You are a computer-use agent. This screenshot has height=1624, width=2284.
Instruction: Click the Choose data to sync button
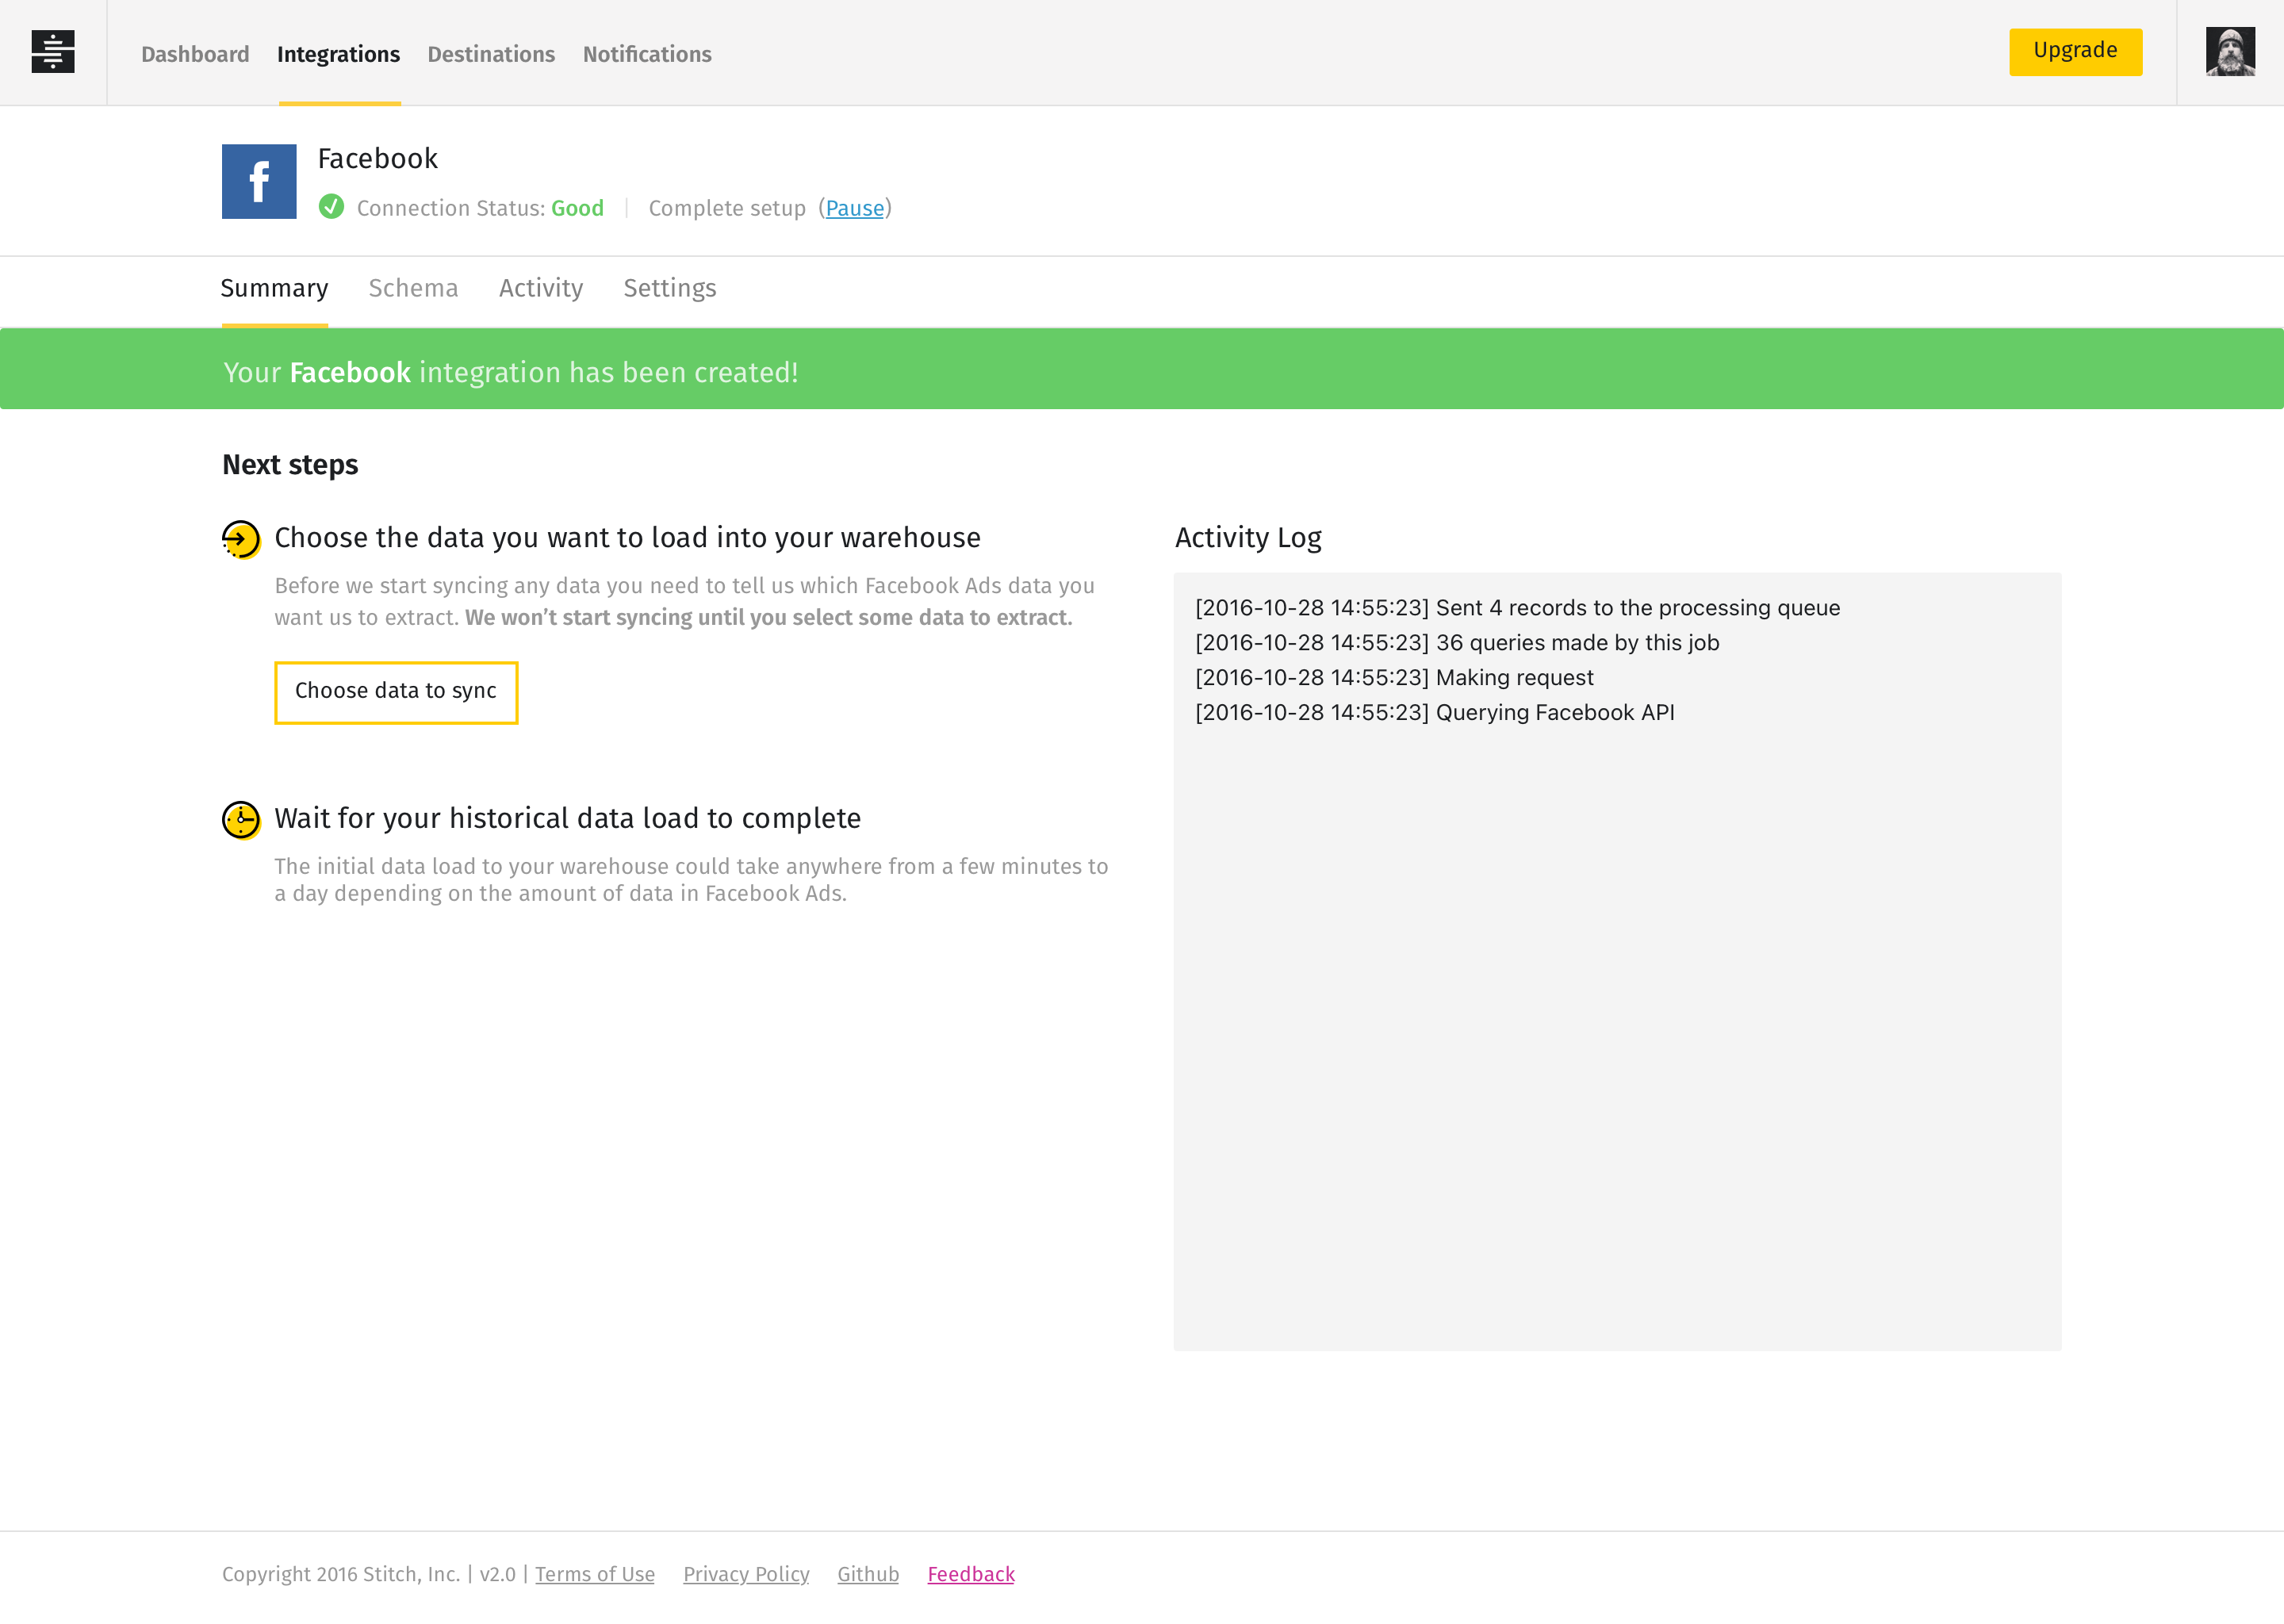(396, 692)
